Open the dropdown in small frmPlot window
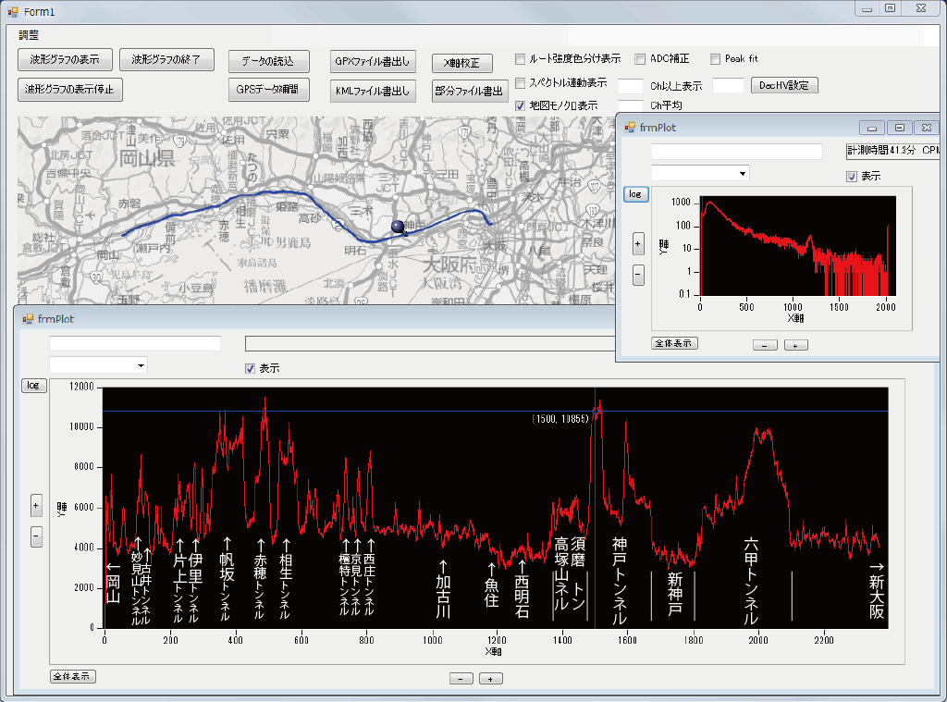This screenshot has width=947, height=702. tap(743, 174)
